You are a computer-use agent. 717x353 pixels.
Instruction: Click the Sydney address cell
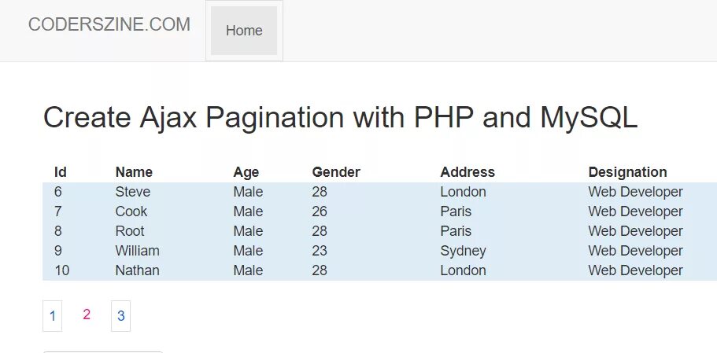pos(463,251)
